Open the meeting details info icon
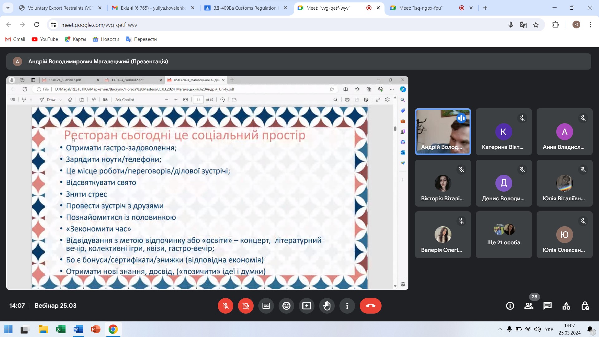 point(510,306)
